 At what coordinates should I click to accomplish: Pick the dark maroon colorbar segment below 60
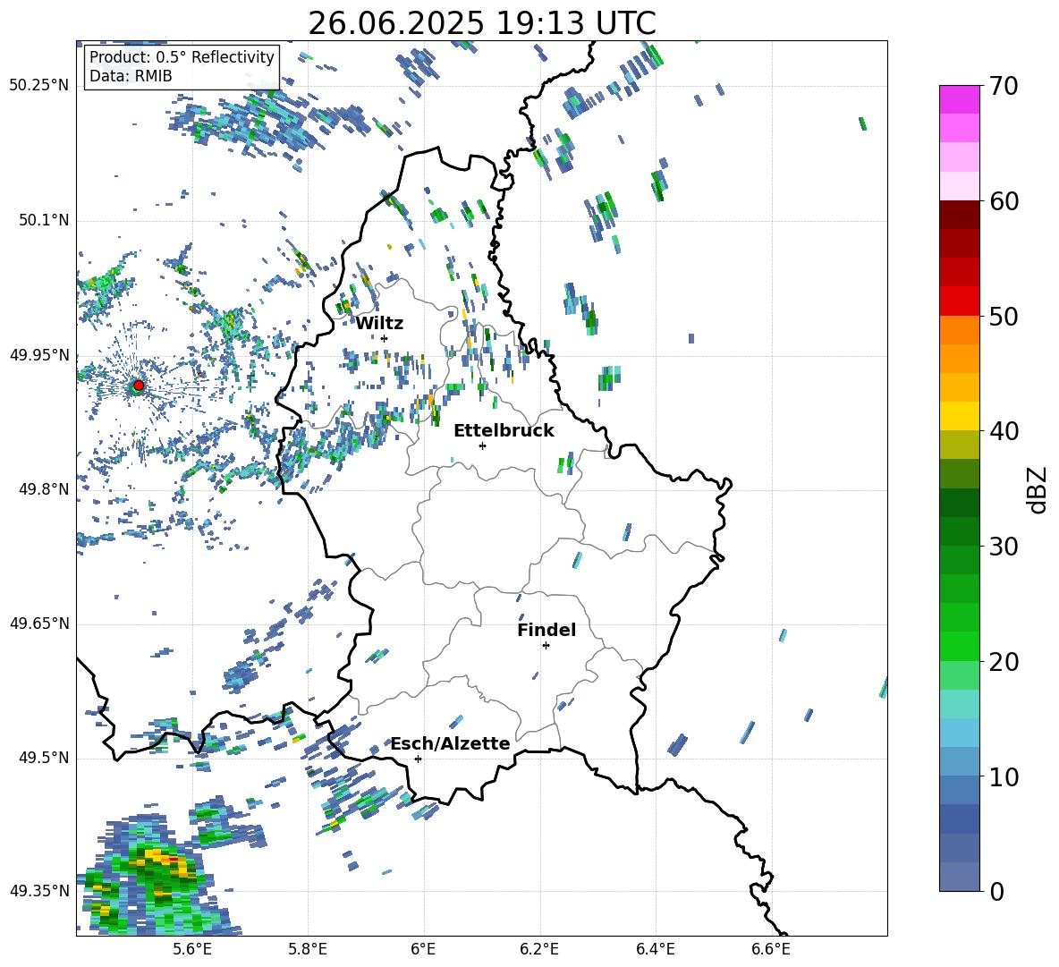(x=959, y=215)
